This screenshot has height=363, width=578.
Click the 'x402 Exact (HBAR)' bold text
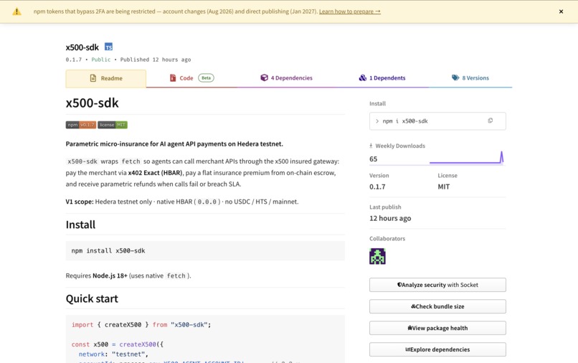(x=155, y=173)
